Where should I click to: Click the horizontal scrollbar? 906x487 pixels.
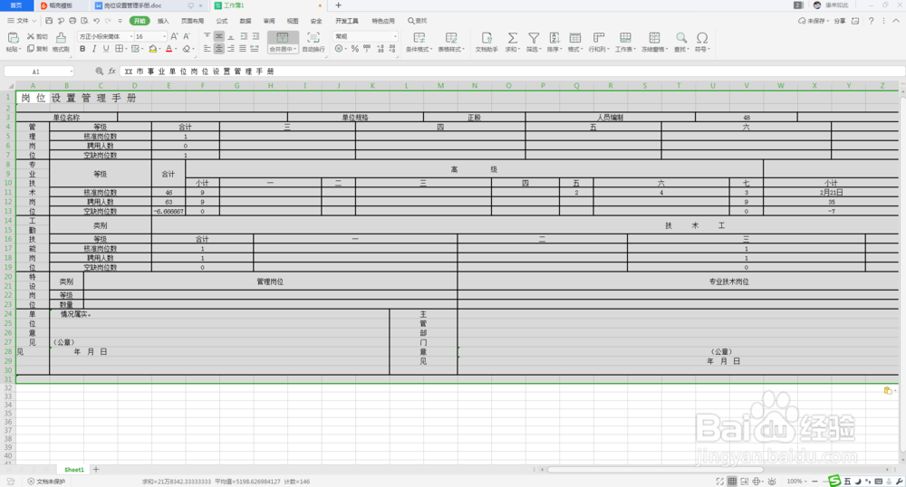click(655, 470)
